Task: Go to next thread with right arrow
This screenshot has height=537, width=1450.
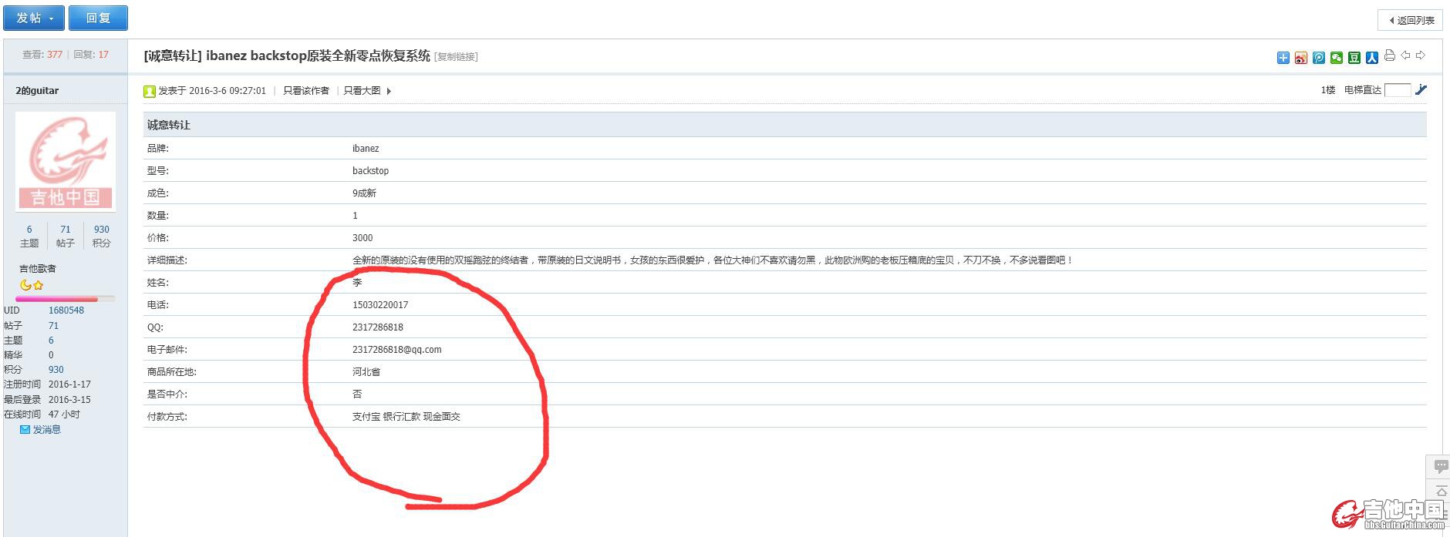Action: tap(1420, 55)
